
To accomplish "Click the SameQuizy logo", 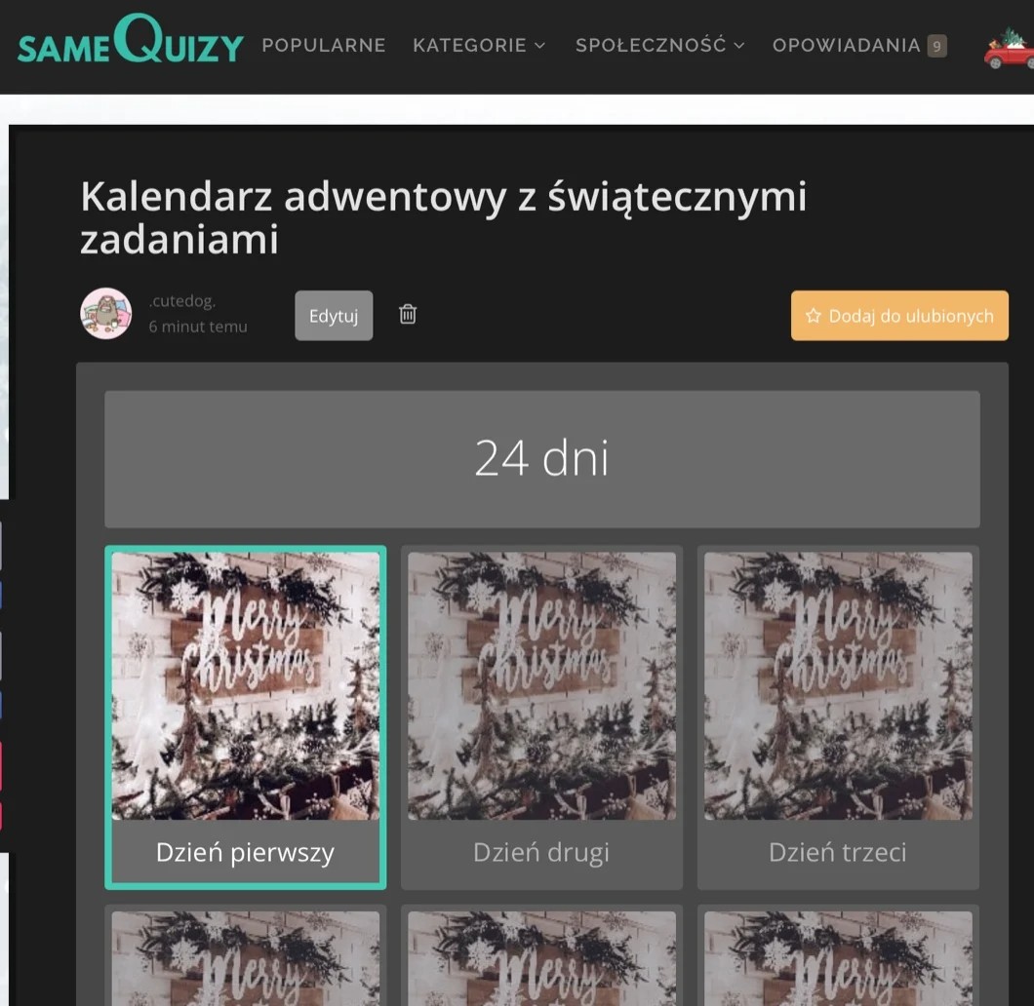I will 131,40.
